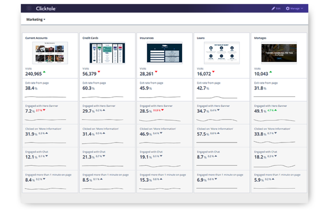The width and height of the screenshot is (328, 214).
Task: Click trend arrow next to 6.9% one-minute engagement
Action: click(216, 179)
